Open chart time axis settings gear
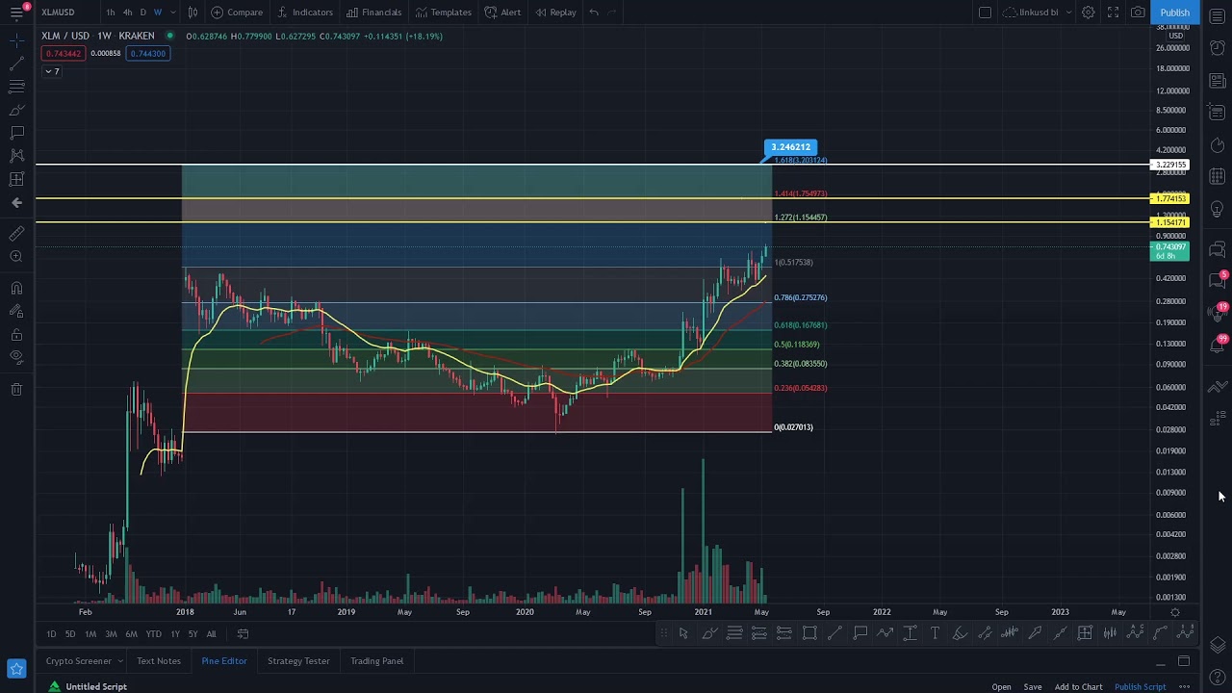This screenshot has width=1232, height=693. pos(1175,612)
